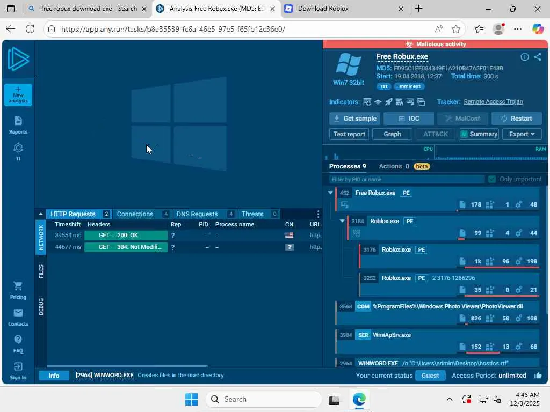The width and height of the screenshot is (550, 412).
Task: Toggle the Only important checkbox
Action: (492, 179)
